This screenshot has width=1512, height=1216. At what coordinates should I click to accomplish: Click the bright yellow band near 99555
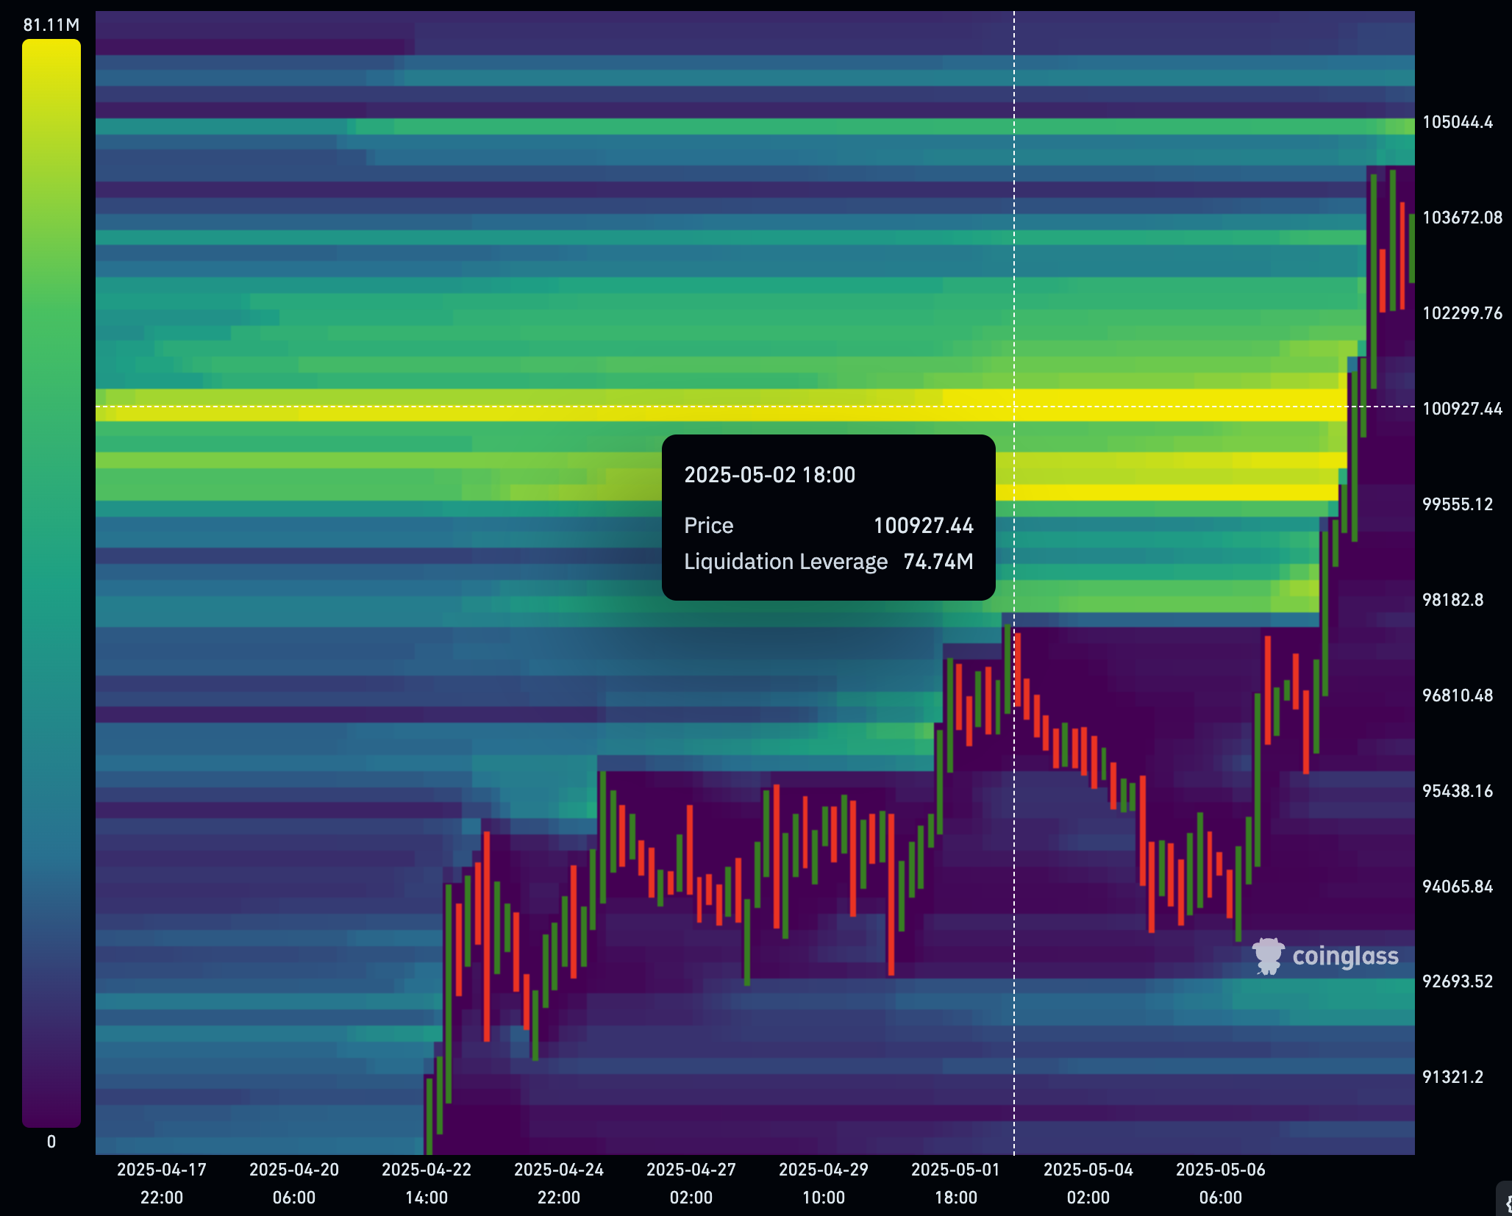(x=1177, y=492)
